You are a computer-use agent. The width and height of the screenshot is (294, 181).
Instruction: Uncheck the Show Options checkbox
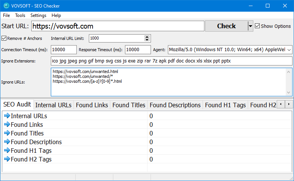click(257, 26)
